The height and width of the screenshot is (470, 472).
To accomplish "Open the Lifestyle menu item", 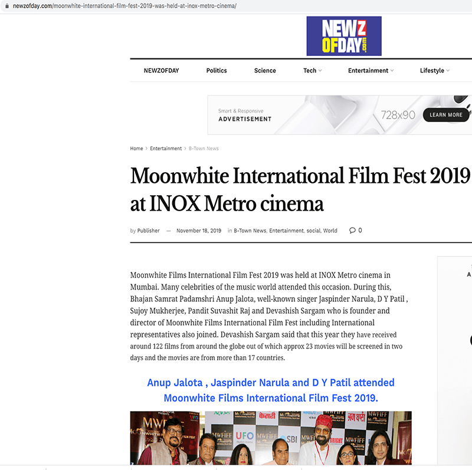I will click(432, 70).
